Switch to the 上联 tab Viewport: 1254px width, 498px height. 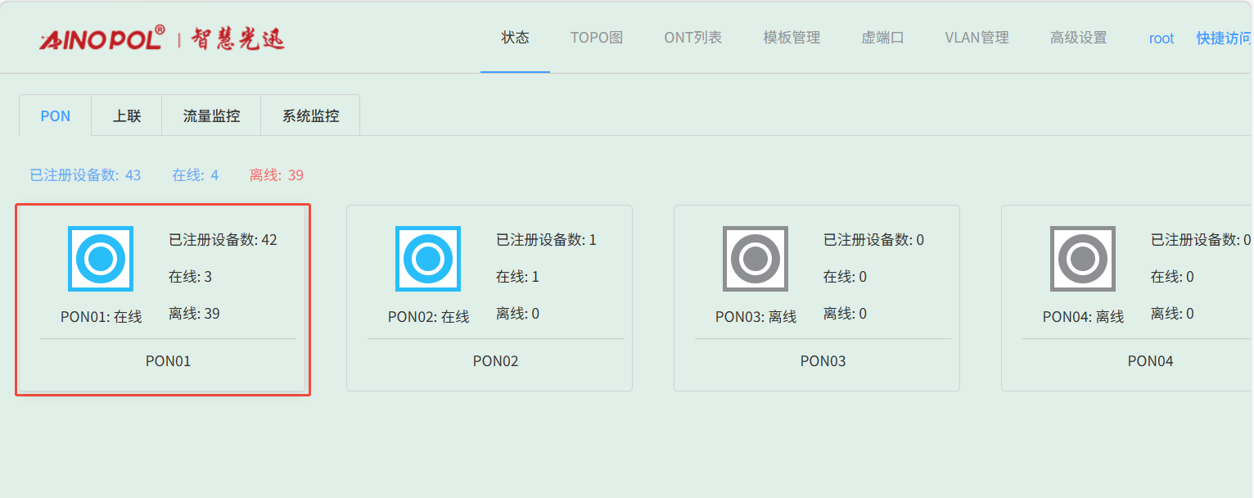click(127, 116)
